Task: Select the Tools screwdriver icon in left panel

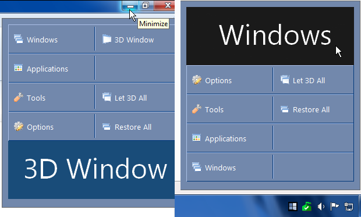Action: coord(18,97)
